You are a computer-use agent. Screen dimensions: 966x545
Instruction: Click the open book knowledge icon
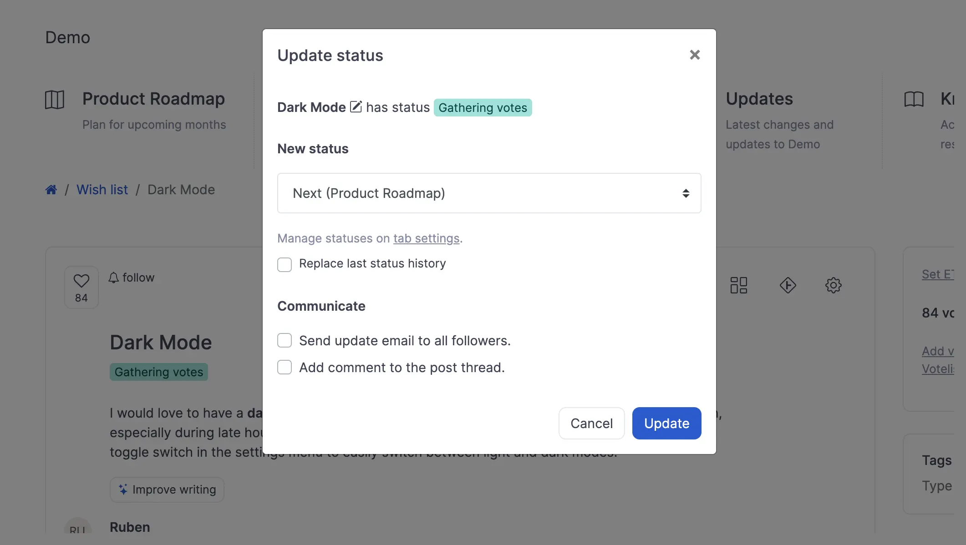(914, 99)
